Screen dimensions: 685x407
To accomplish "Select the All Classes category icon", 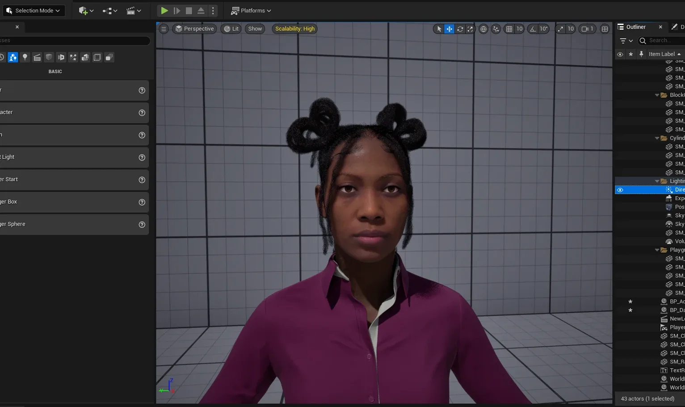I will [109, 57].
